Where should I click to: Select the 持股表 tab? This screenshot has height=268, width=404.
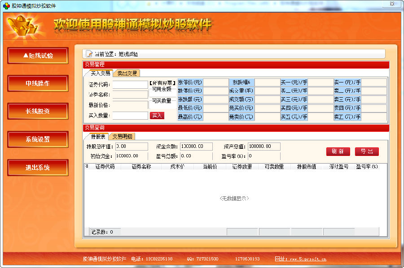(98, 137)
